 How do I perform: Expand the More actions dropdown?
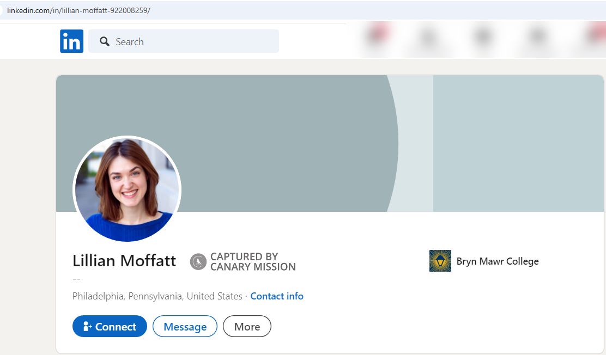247,327
